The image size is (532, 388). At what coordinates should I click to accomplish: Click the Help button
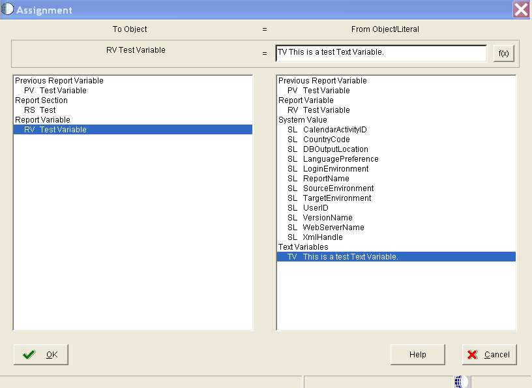417,354
